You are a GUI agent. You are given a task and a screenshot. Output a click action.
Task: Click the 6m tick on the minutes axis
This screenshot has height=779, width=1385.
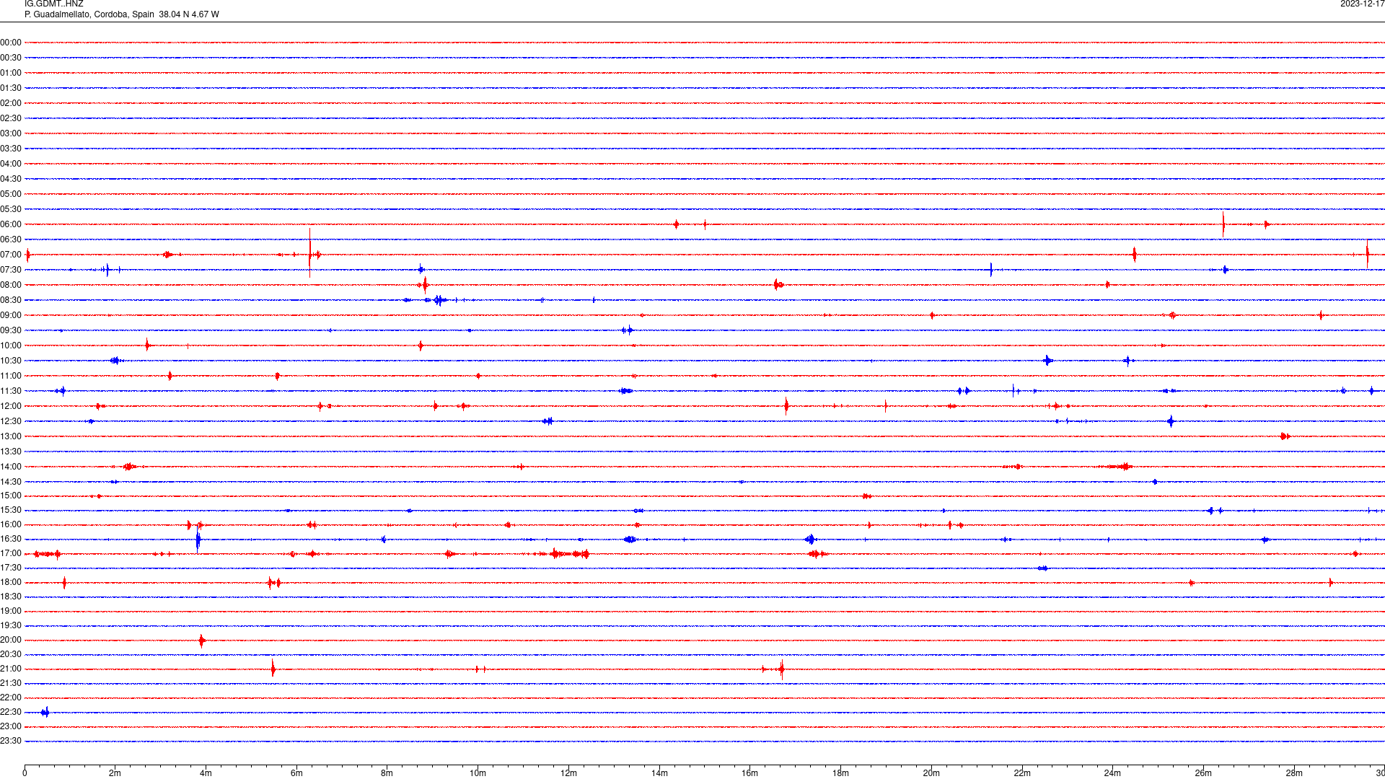click(296, 773)
